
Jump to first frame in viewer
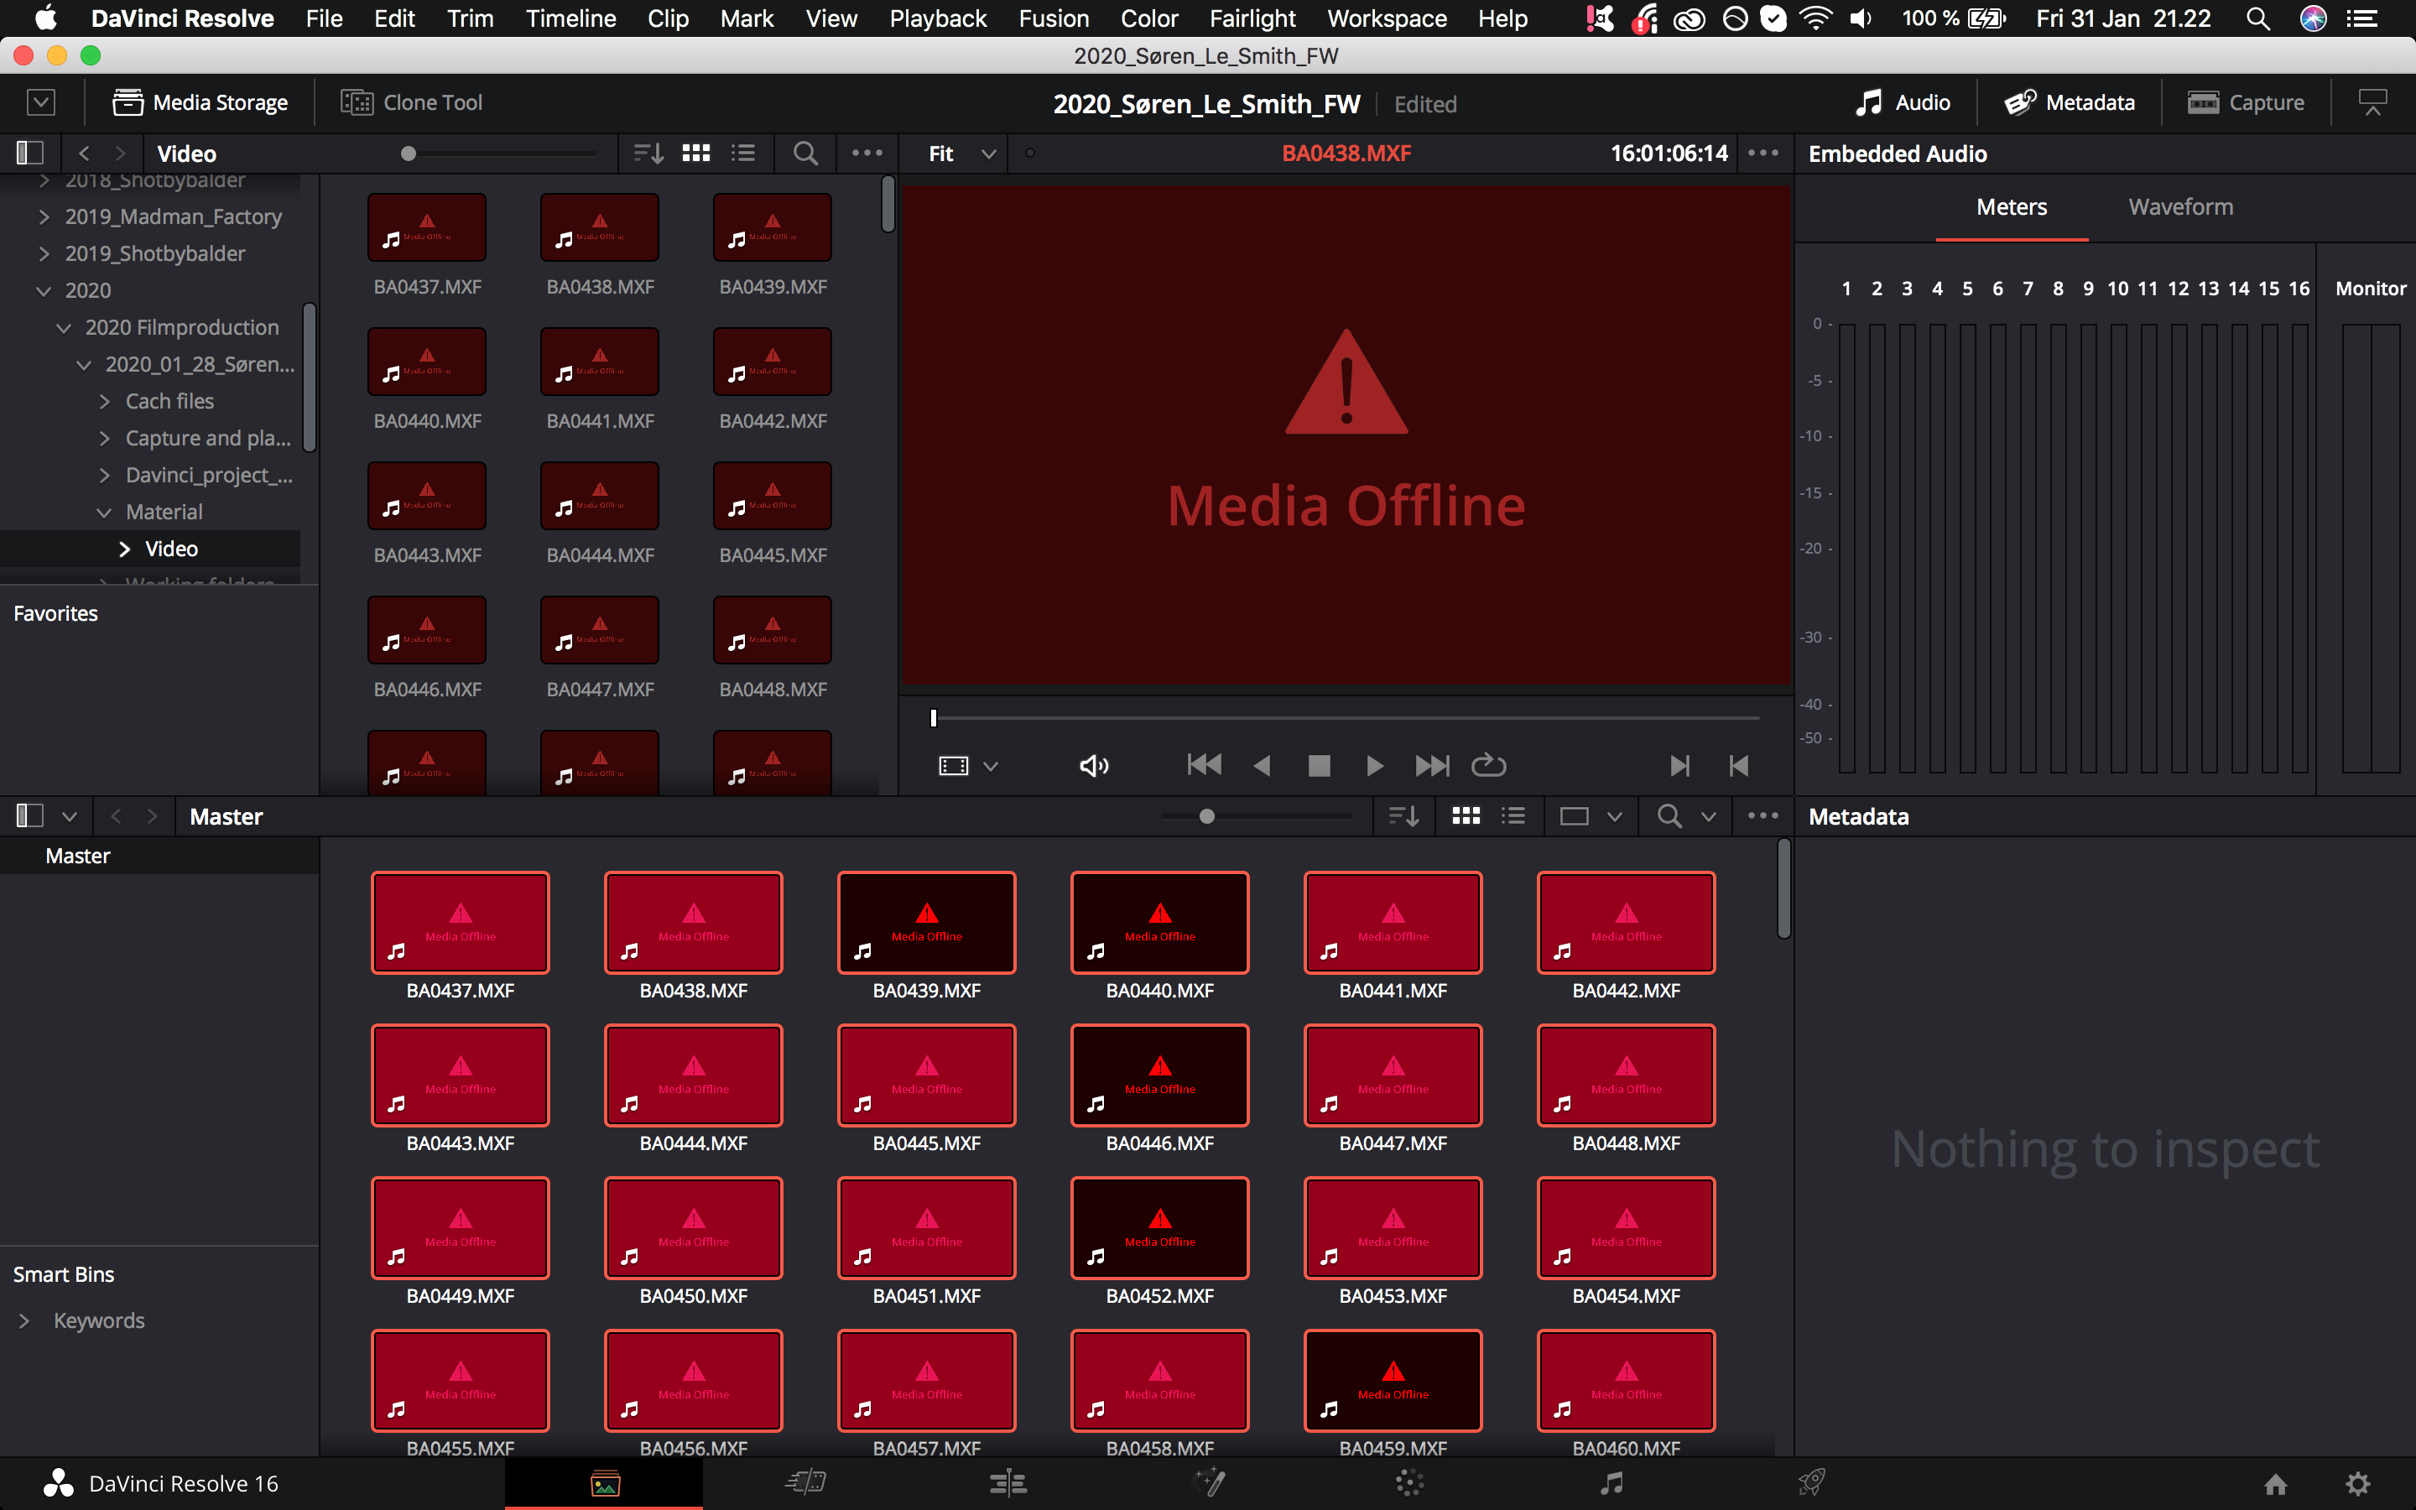tap(1204, 766)
